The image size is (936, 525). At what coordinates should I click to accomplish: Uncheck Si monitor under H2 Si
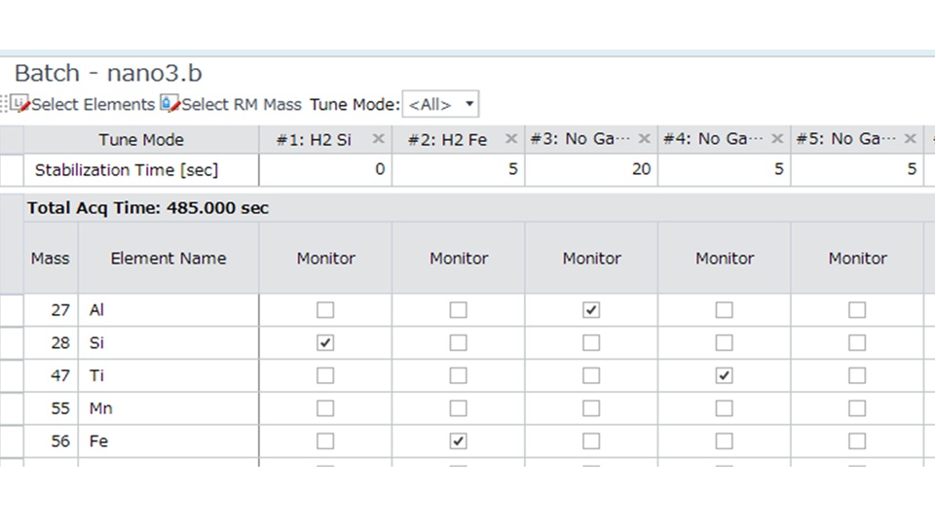tap(325, 343)
